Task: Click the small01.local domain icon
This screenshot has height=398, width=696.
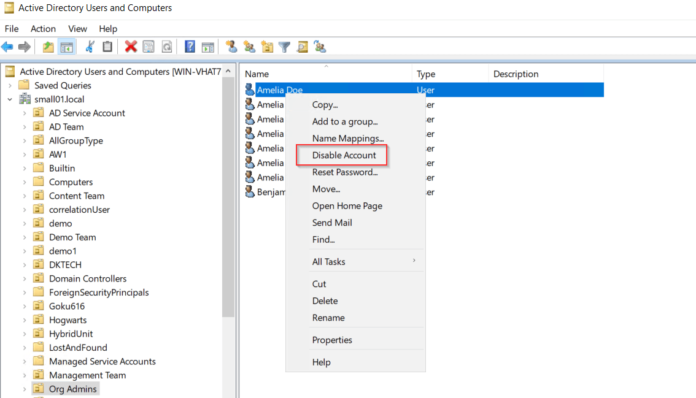Action: 25,99
